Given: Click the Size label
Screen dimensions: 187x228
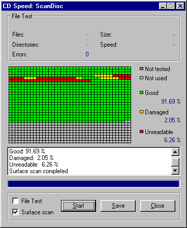Looking at the screenshot, I should 106,35.
